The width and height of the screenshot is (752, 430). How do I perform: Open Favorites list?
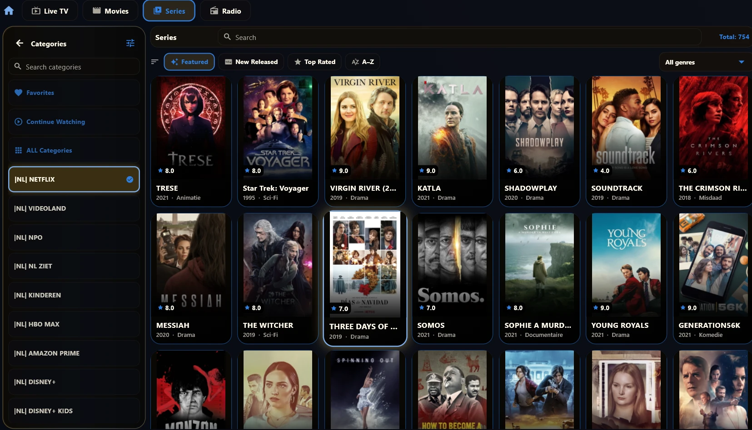74,93
